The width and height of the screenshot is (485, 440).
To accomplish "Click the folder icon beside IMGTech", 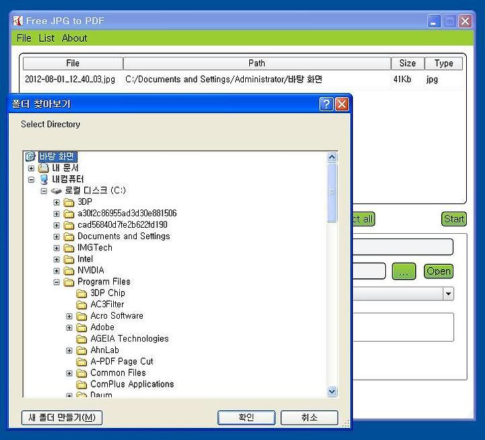I will point(69,248).
